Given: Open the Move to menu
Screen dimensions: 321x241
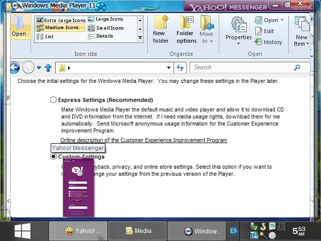Looking at the screenshot, I should (x=207, y=30).
